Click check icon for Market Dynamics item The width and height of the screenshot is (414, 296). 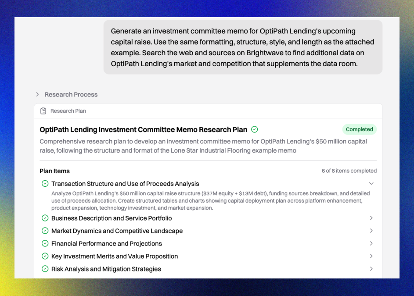coord(45,231)
